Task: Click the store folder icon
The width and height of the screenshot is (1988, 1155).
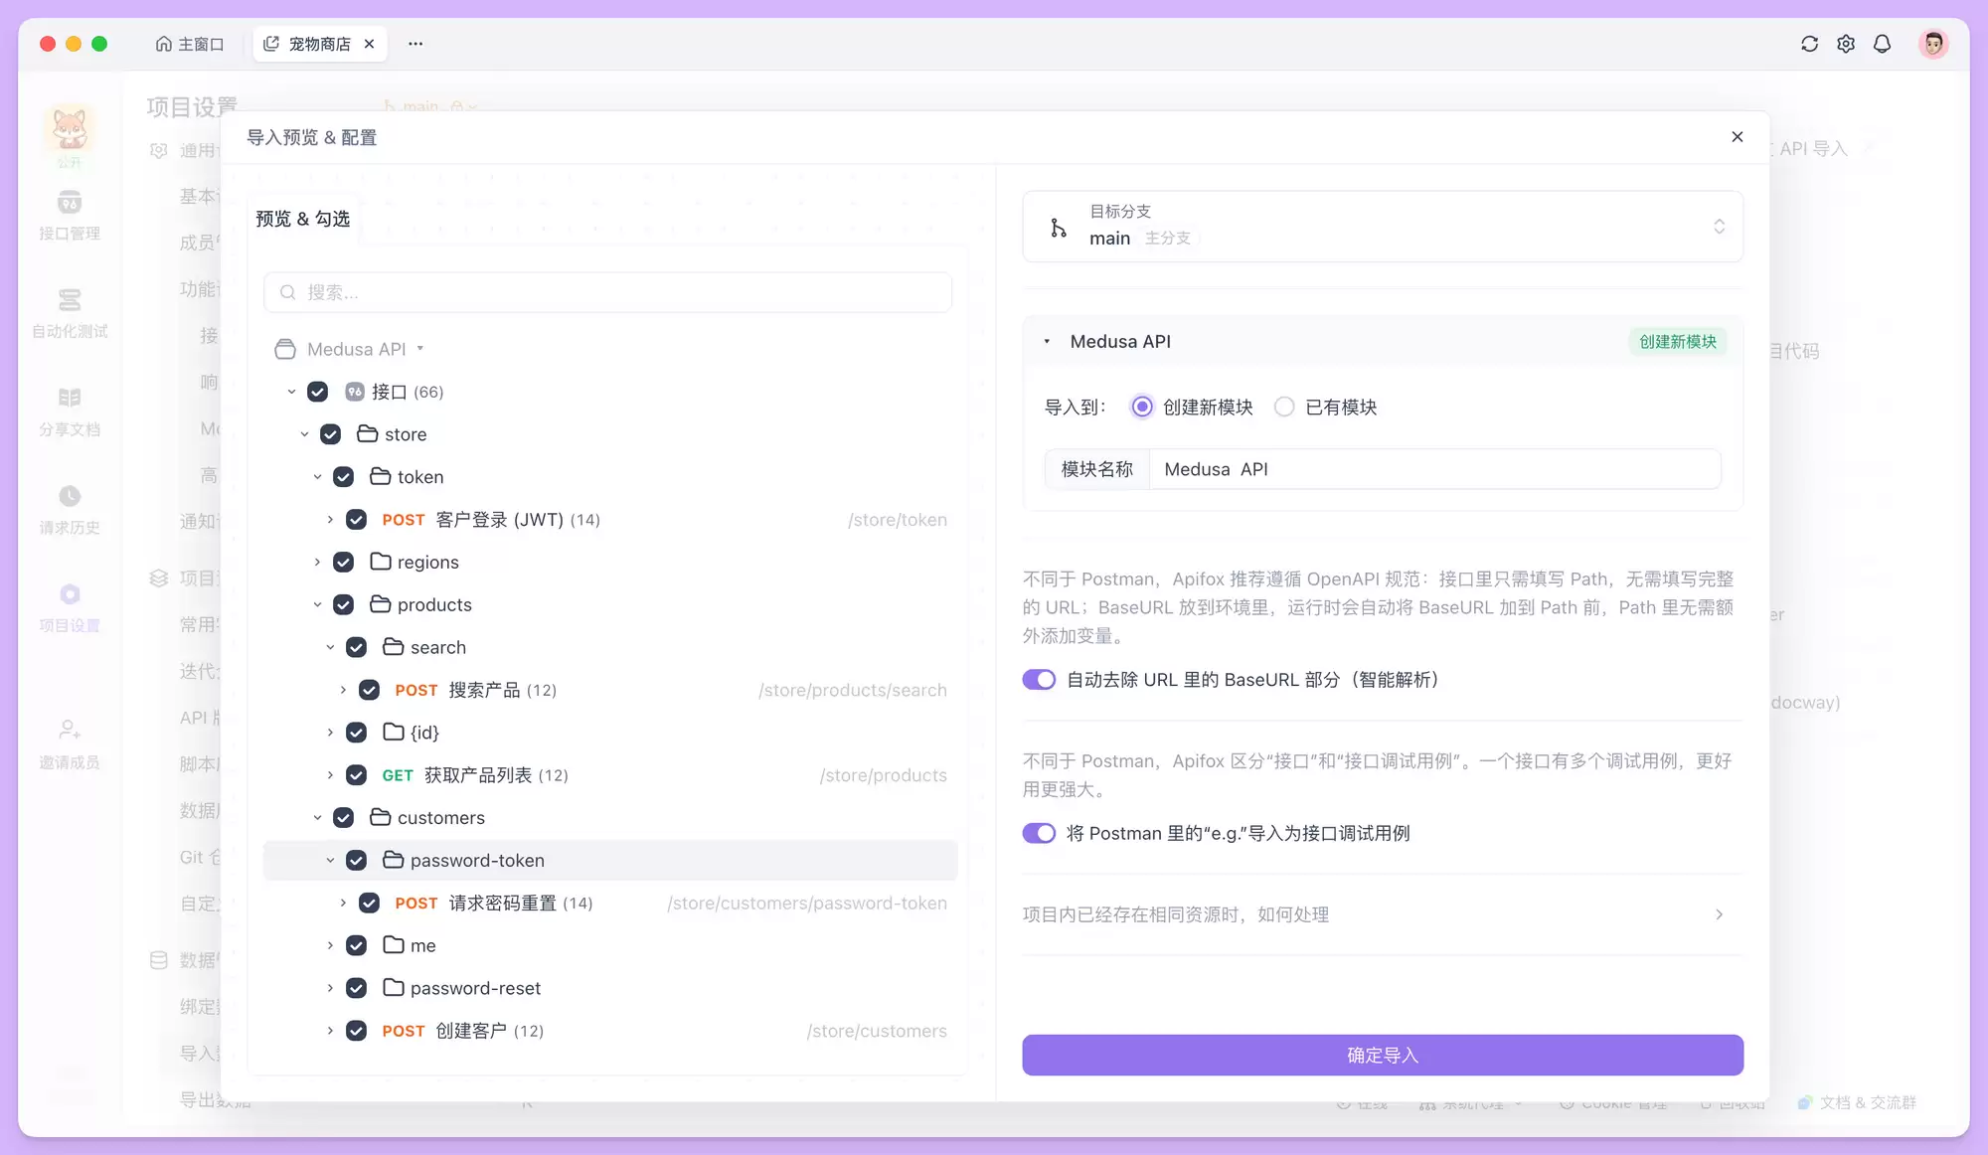Action: (x=367, y=434)
